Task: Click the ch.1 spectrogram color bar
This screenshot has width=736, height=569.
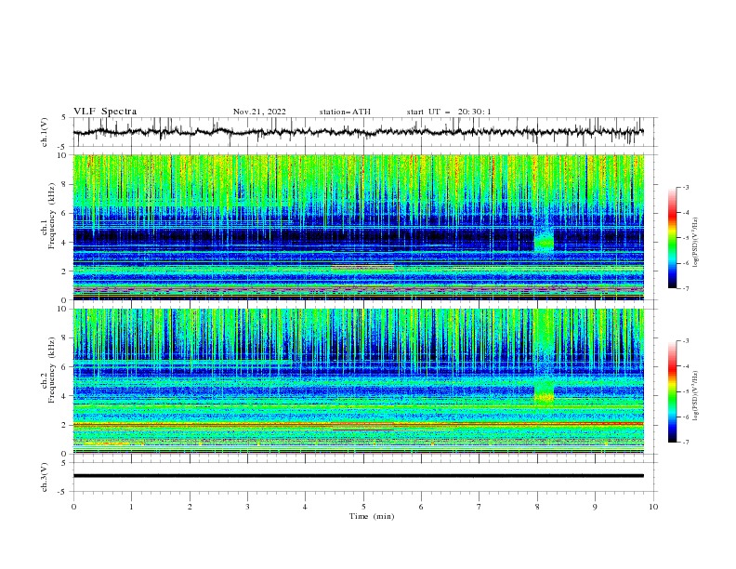Action: point(672,238)
